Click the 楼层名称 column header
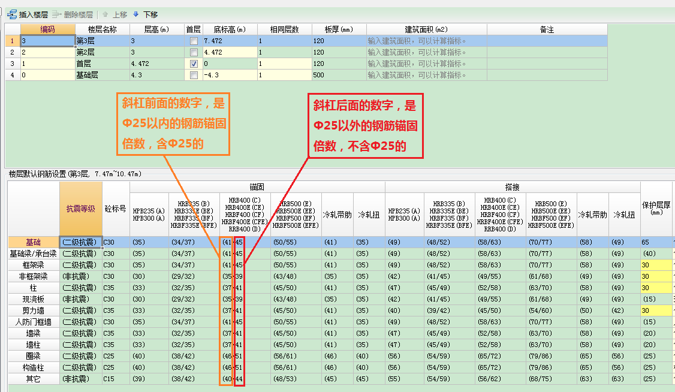 [103, 29]
